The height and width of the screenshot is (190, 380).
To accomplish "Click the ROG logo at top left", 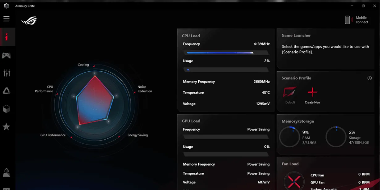I will 29,21.
